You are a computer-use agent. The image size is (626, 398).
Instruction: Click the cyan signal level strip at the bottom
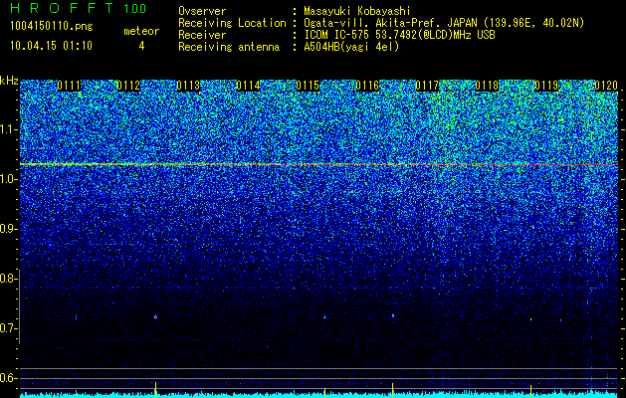click(319, 395)
